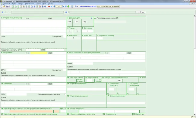Click the ОГРН field under Декларант

pyautogui.click(x=16, y=94)
